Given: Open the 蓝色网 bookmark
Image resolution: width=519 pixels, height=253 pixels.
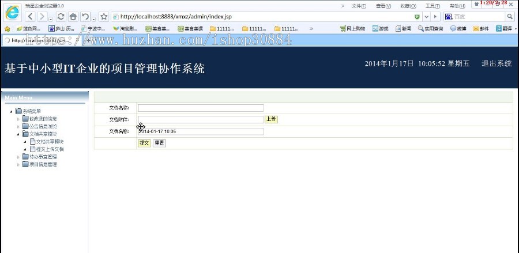Looking at the screenshot, I should tap(28, 29).
